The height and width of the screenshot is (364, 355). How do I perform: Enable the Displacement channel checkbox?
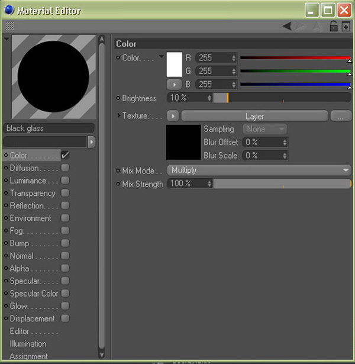point(65,318)
